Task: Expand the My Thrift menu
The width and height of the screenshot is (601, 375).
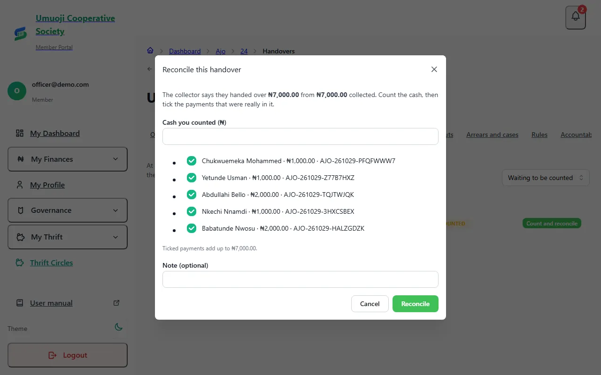Action: click(x=68, y=237)
